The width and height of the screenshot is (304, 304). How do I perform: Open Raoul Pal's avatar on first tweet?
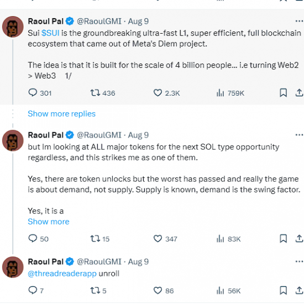tap(13, 27)
